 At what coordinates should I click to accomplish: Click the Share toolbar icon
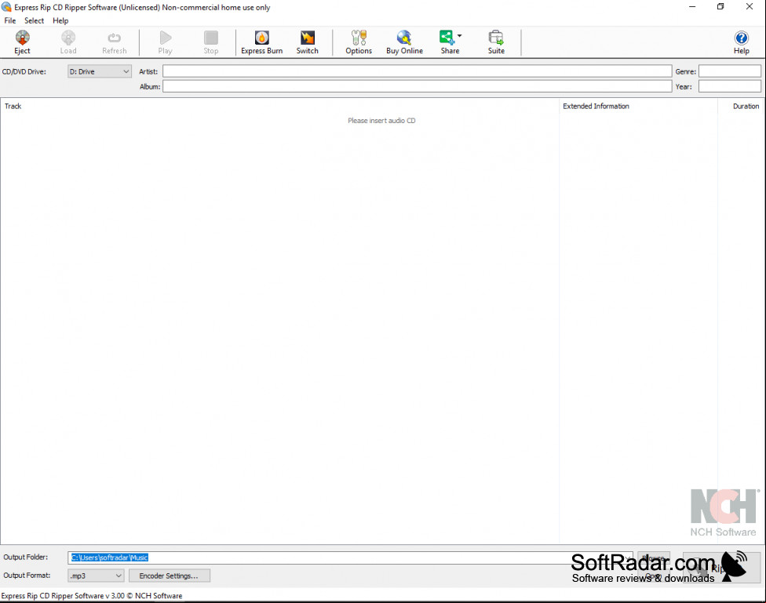(447, 42)
